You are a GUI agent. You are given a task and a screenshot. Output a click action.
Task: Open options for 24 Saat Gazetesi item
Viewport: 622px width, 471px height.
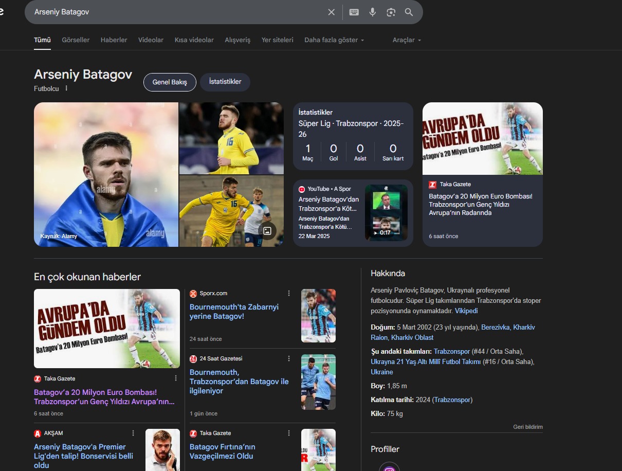[289, 358]
